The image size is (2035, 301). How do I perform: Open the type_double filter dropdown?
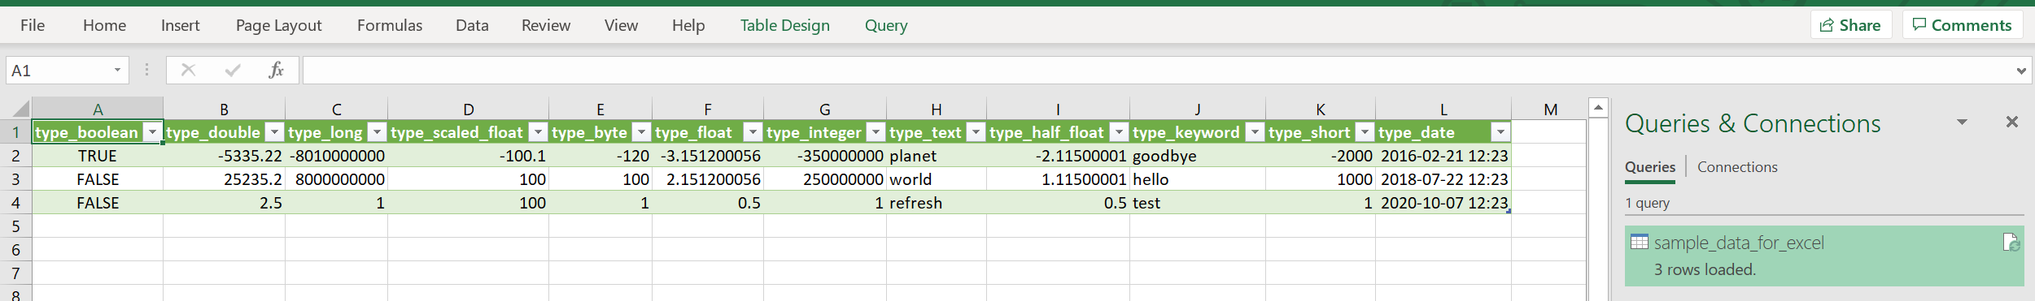click(x=274, y=132)
